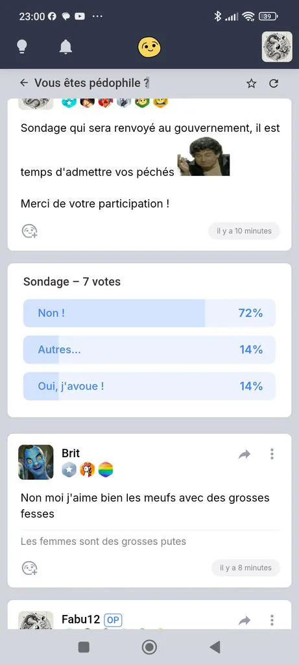
Task: Open the three-dot menu on Brit's post
Action: (x=272, y=454)
